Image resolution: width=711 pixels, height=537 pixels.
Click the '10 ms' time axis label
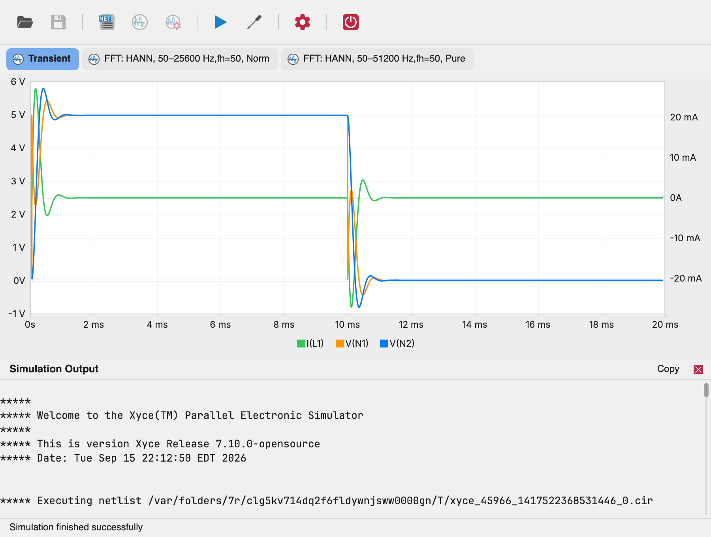click(x=348, y=325)
